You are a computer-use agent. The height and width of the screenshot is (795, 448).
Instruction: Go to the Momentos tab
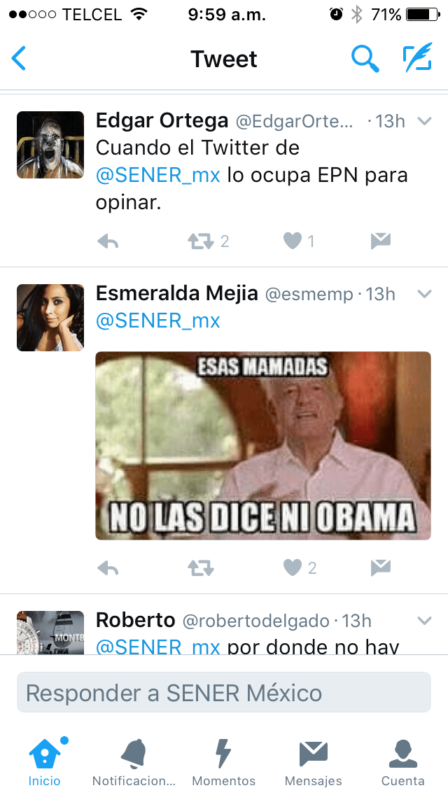point(223,761)
